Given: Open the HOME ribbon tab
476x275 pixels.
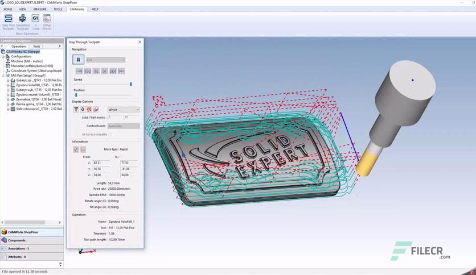Looking at the screenshot, I should [x=8, y=10].
